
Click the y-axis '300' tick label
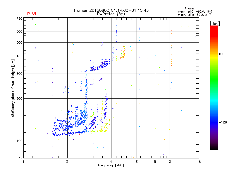coord(19,74)
